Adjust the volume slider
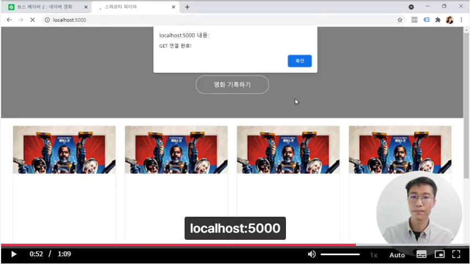This screenshot has height=264, width=470. click(x=340, y=255)
